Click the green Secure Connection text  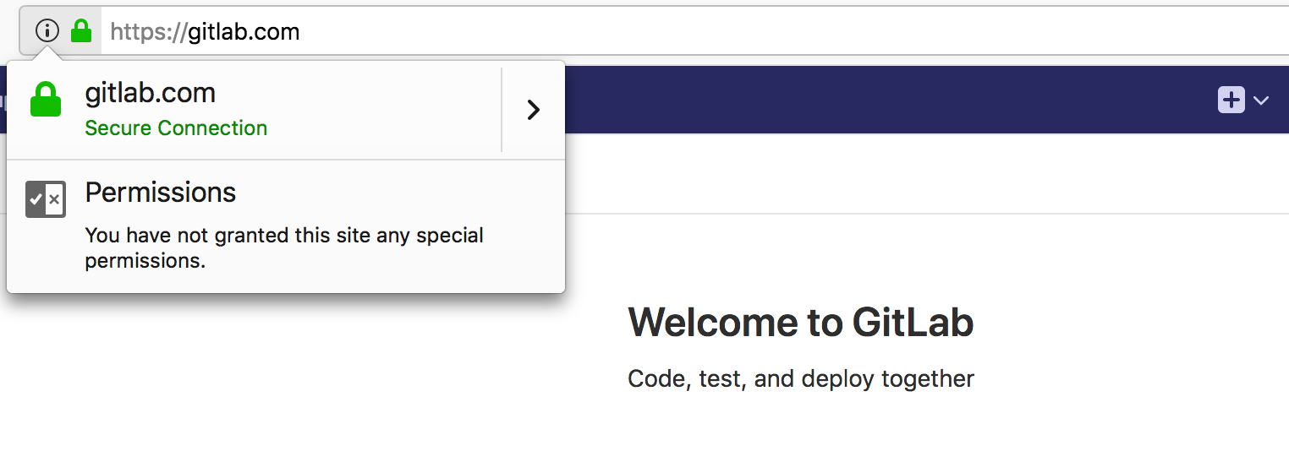[x=176, y=128]
